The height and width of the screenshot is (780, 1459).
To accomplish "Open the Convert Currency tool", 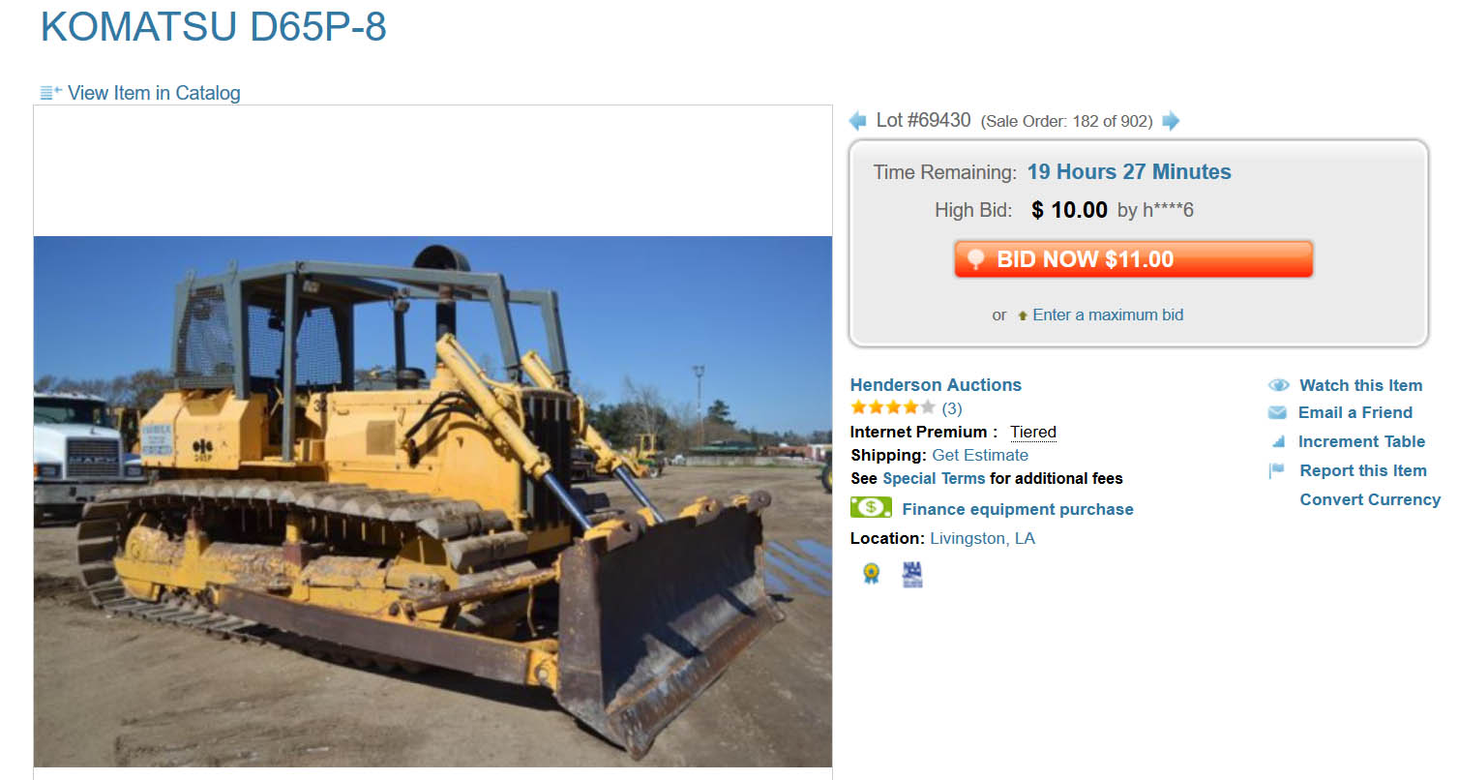I will 1370,499.
